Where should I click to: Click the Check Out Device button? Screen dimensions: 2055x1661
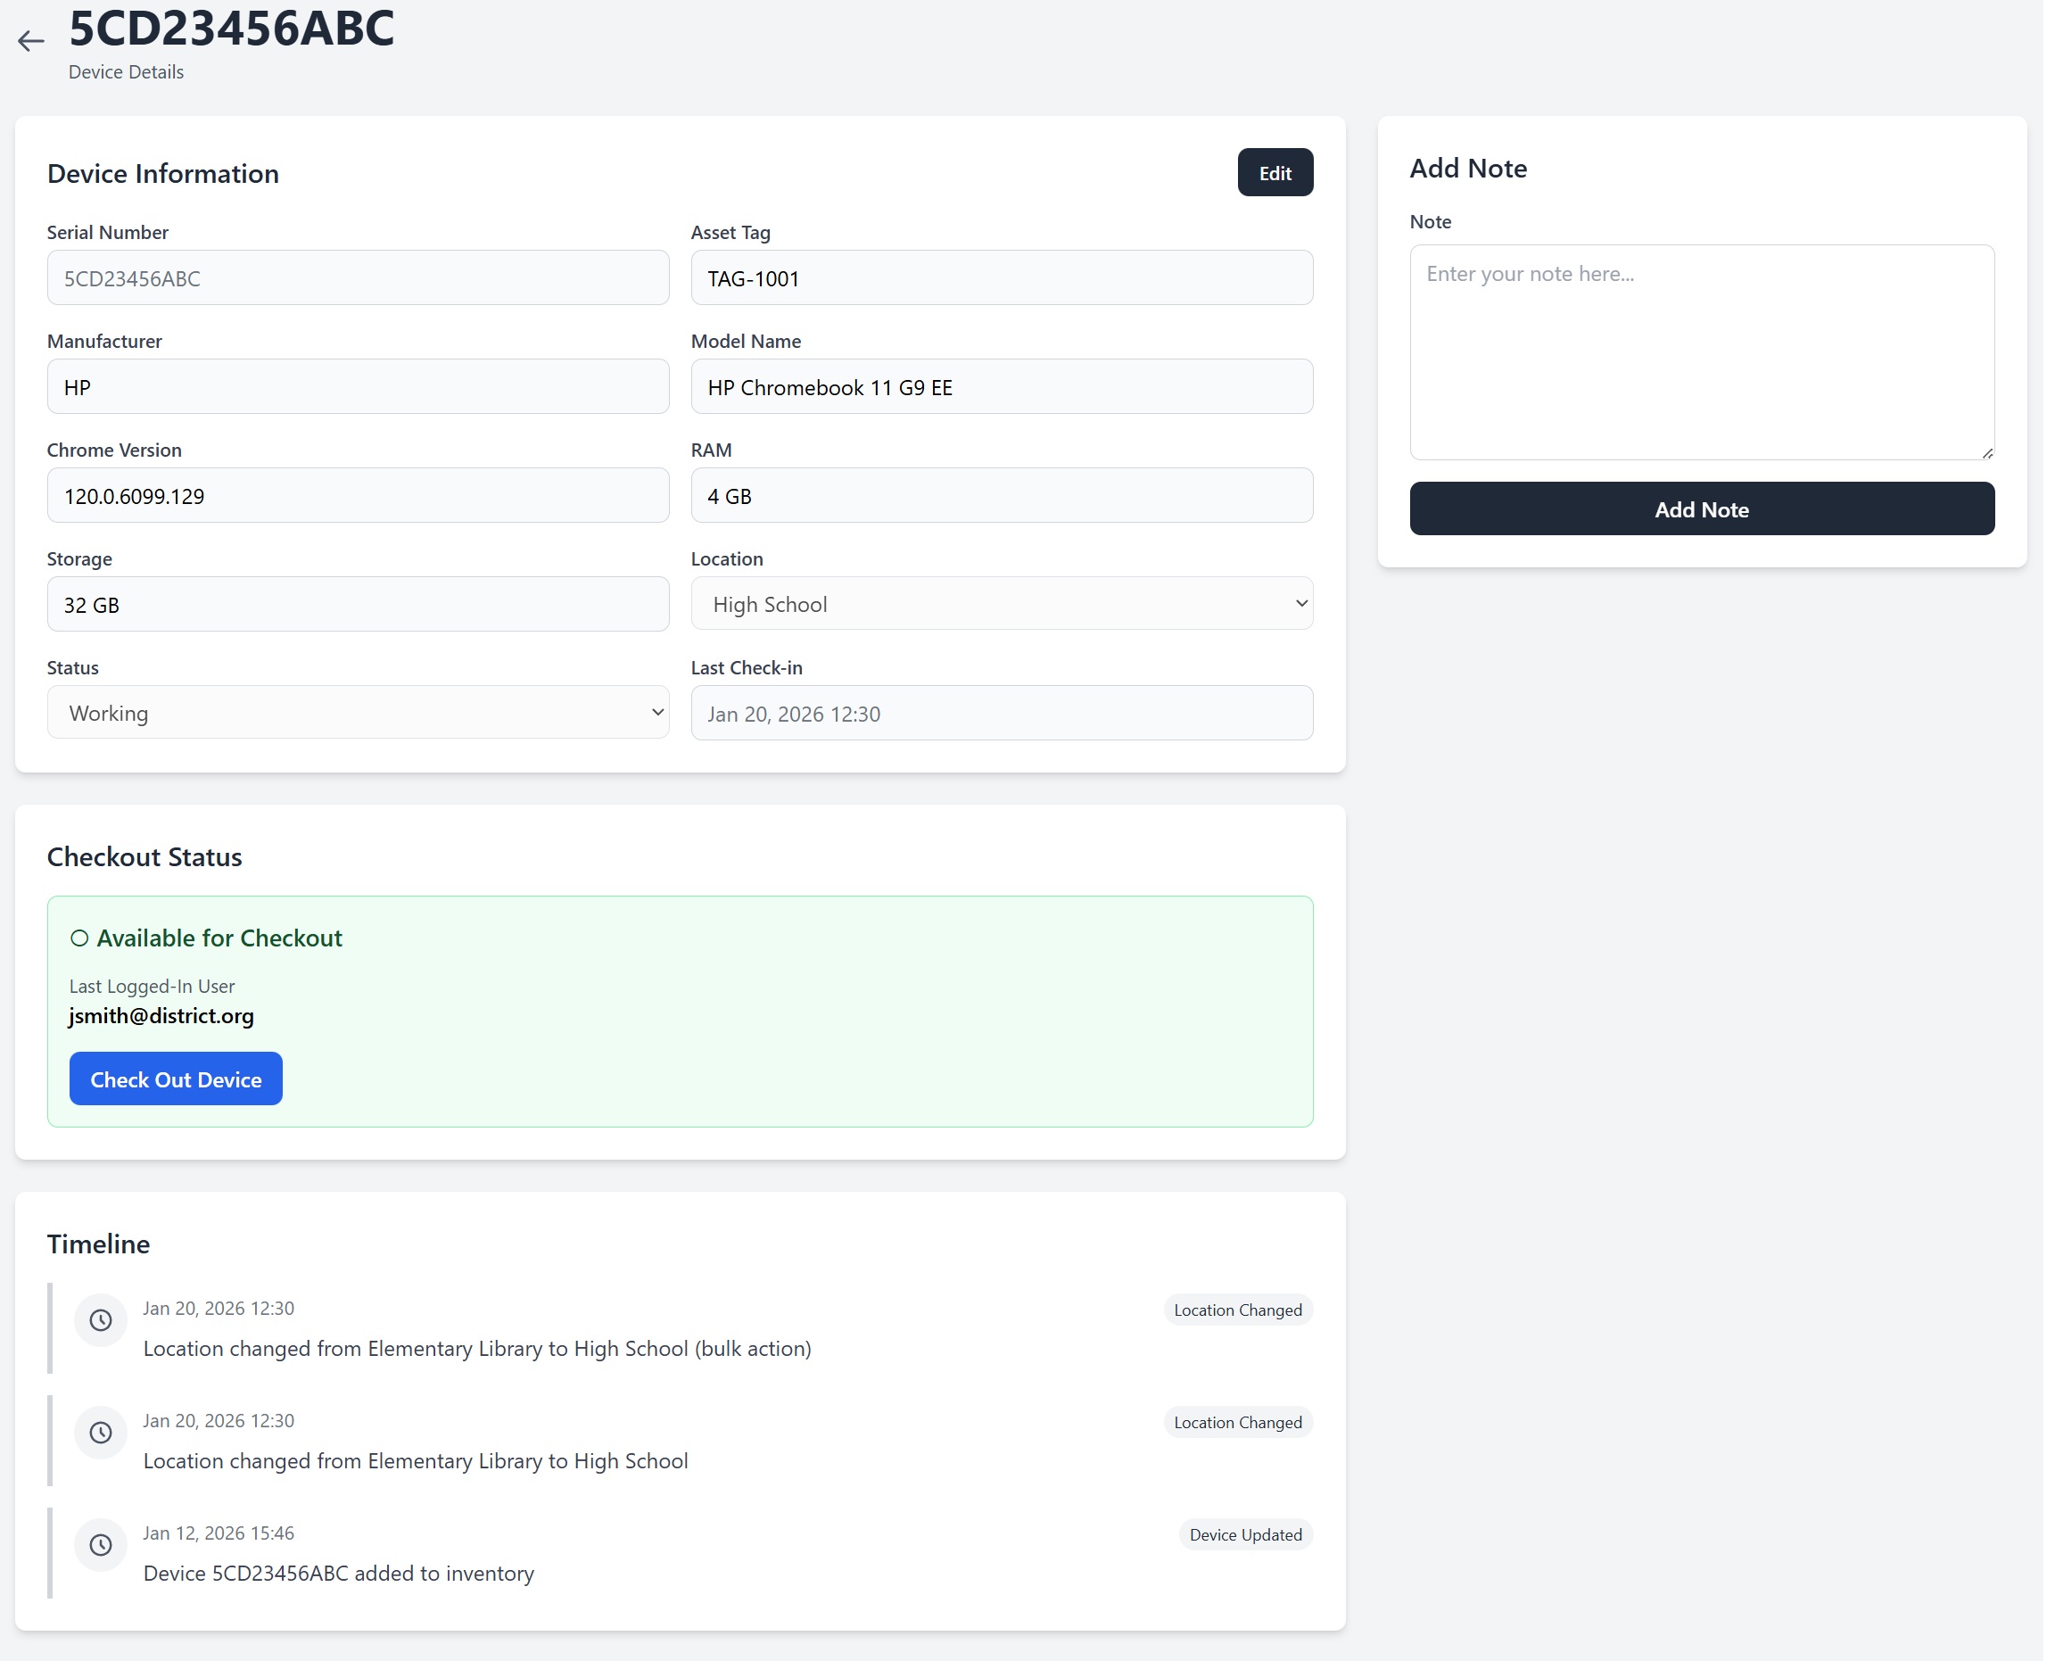[x=175, y=1078]
